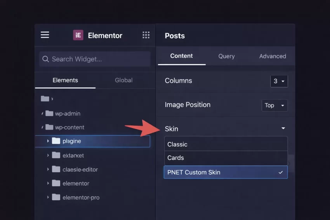Expand the elementor-pro folder arrow
The image size is (330, 220).
pyautogui.click(x=48, y=197)
